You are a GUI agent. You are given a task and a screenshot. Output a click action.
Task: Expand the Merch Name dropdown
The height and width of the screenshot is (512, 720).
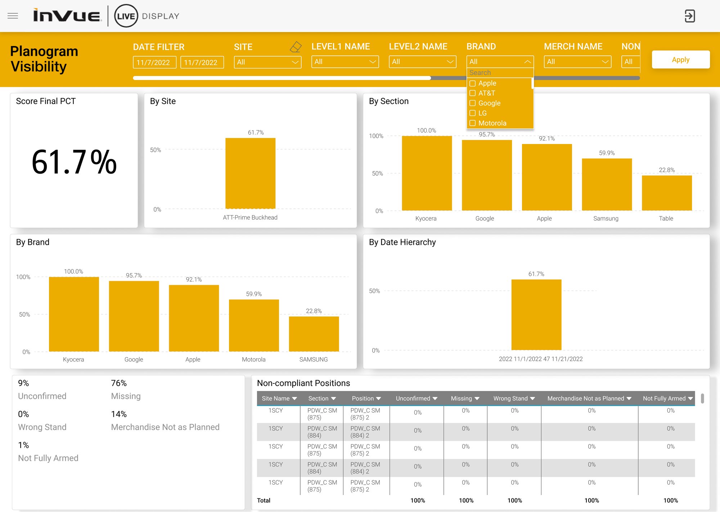[x=577, y=62]
